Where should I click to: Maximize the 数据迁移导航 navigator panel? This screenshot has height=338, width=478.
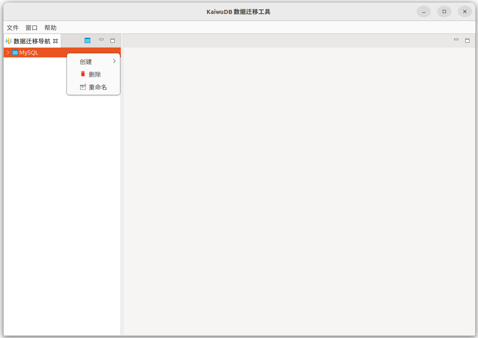113,41
